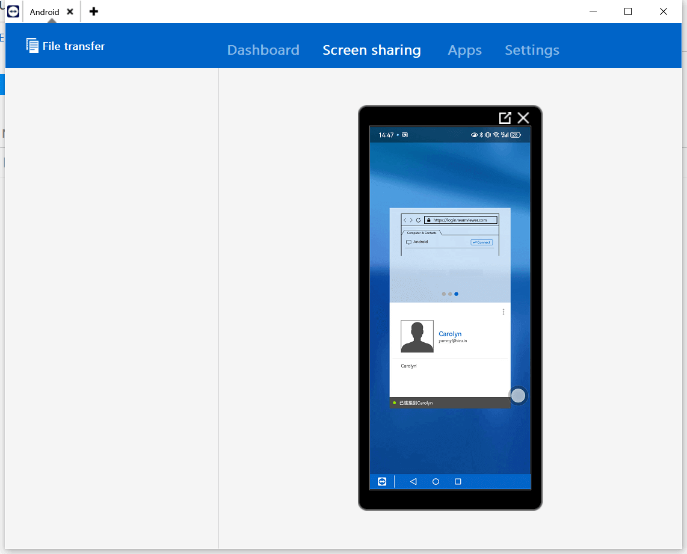The width and height of the screenshot is (687, 554).
Task: Open the three-dot menu on Carolyn card
Action: [504, 312]
